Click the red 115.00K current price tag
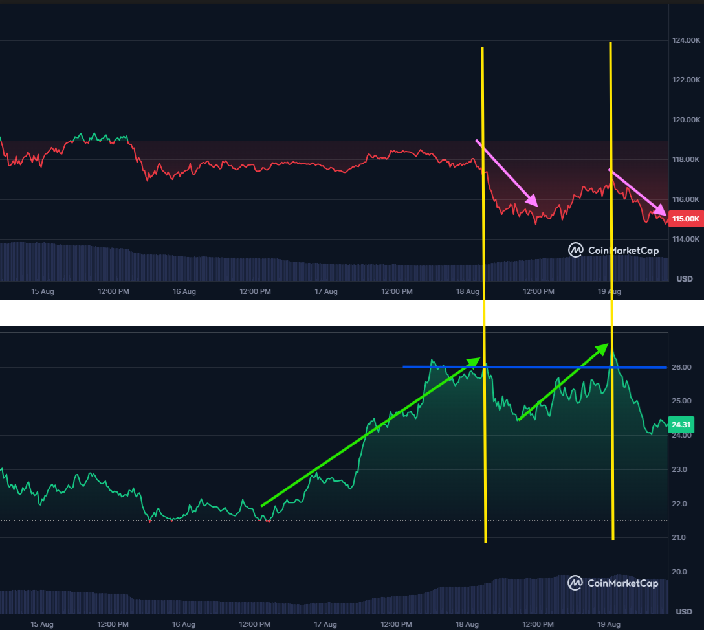This screenshot has height=630, width=704. point(686,219)
